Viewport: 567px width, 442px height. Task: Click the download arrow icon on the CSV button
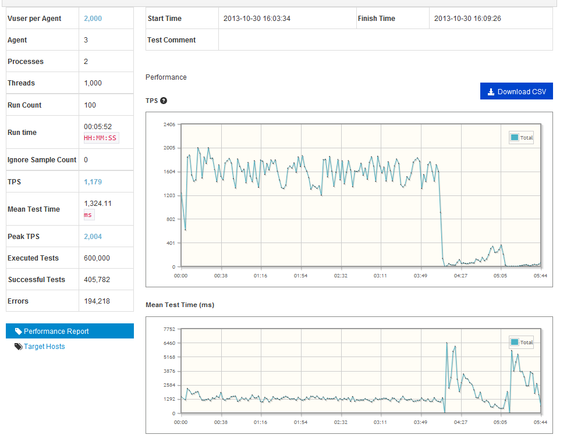tap(491, 92)
